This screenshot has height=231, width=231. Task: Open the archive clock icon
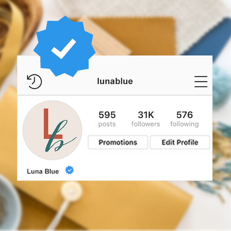[x=34, y=81]
